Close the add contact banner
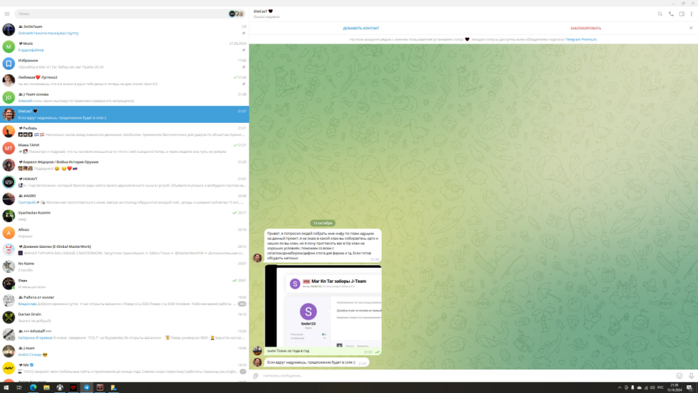This screenshot has width=698, height=393. tap(691, 28)
